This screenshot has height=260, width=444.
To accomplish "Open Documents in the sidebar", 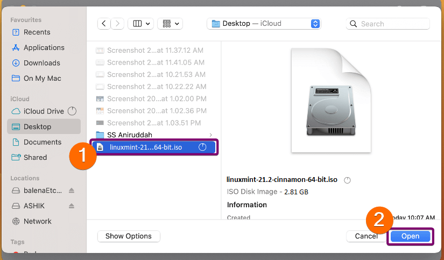I will 44,142.
